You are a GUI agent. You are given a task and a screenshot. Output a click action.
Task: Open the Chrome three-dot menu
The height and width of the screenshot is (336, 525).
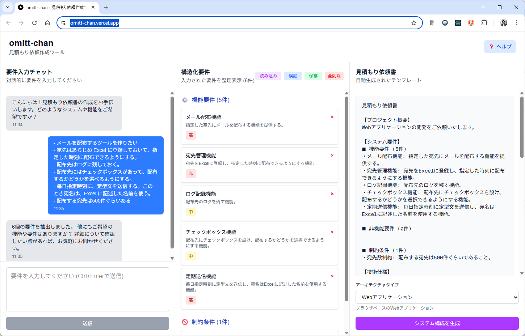tap(517, 23)
